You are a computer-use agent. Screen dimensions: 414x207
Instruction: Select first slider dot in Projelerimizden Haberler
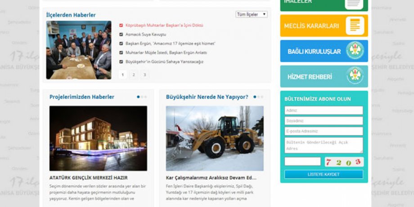(139, 97)
